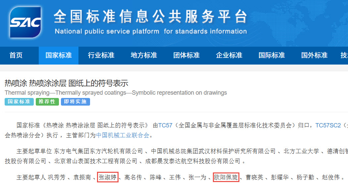This screenshot has height=188, width=348.
Task: Follow the TC57SC2 subcommittee link
Action: coord(328,125)
